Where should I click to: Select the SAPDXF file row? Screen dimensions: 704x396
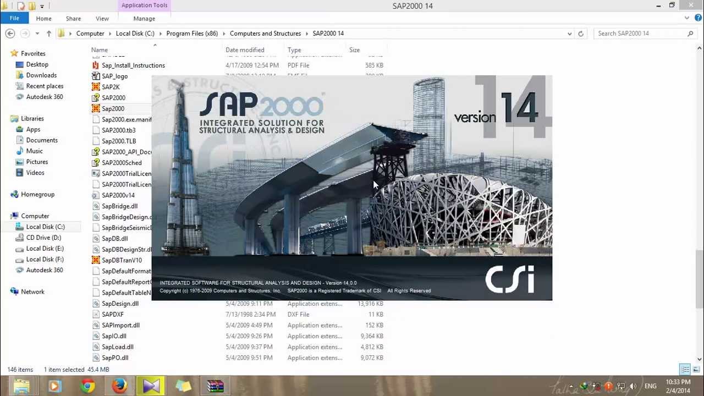(238, 315)
